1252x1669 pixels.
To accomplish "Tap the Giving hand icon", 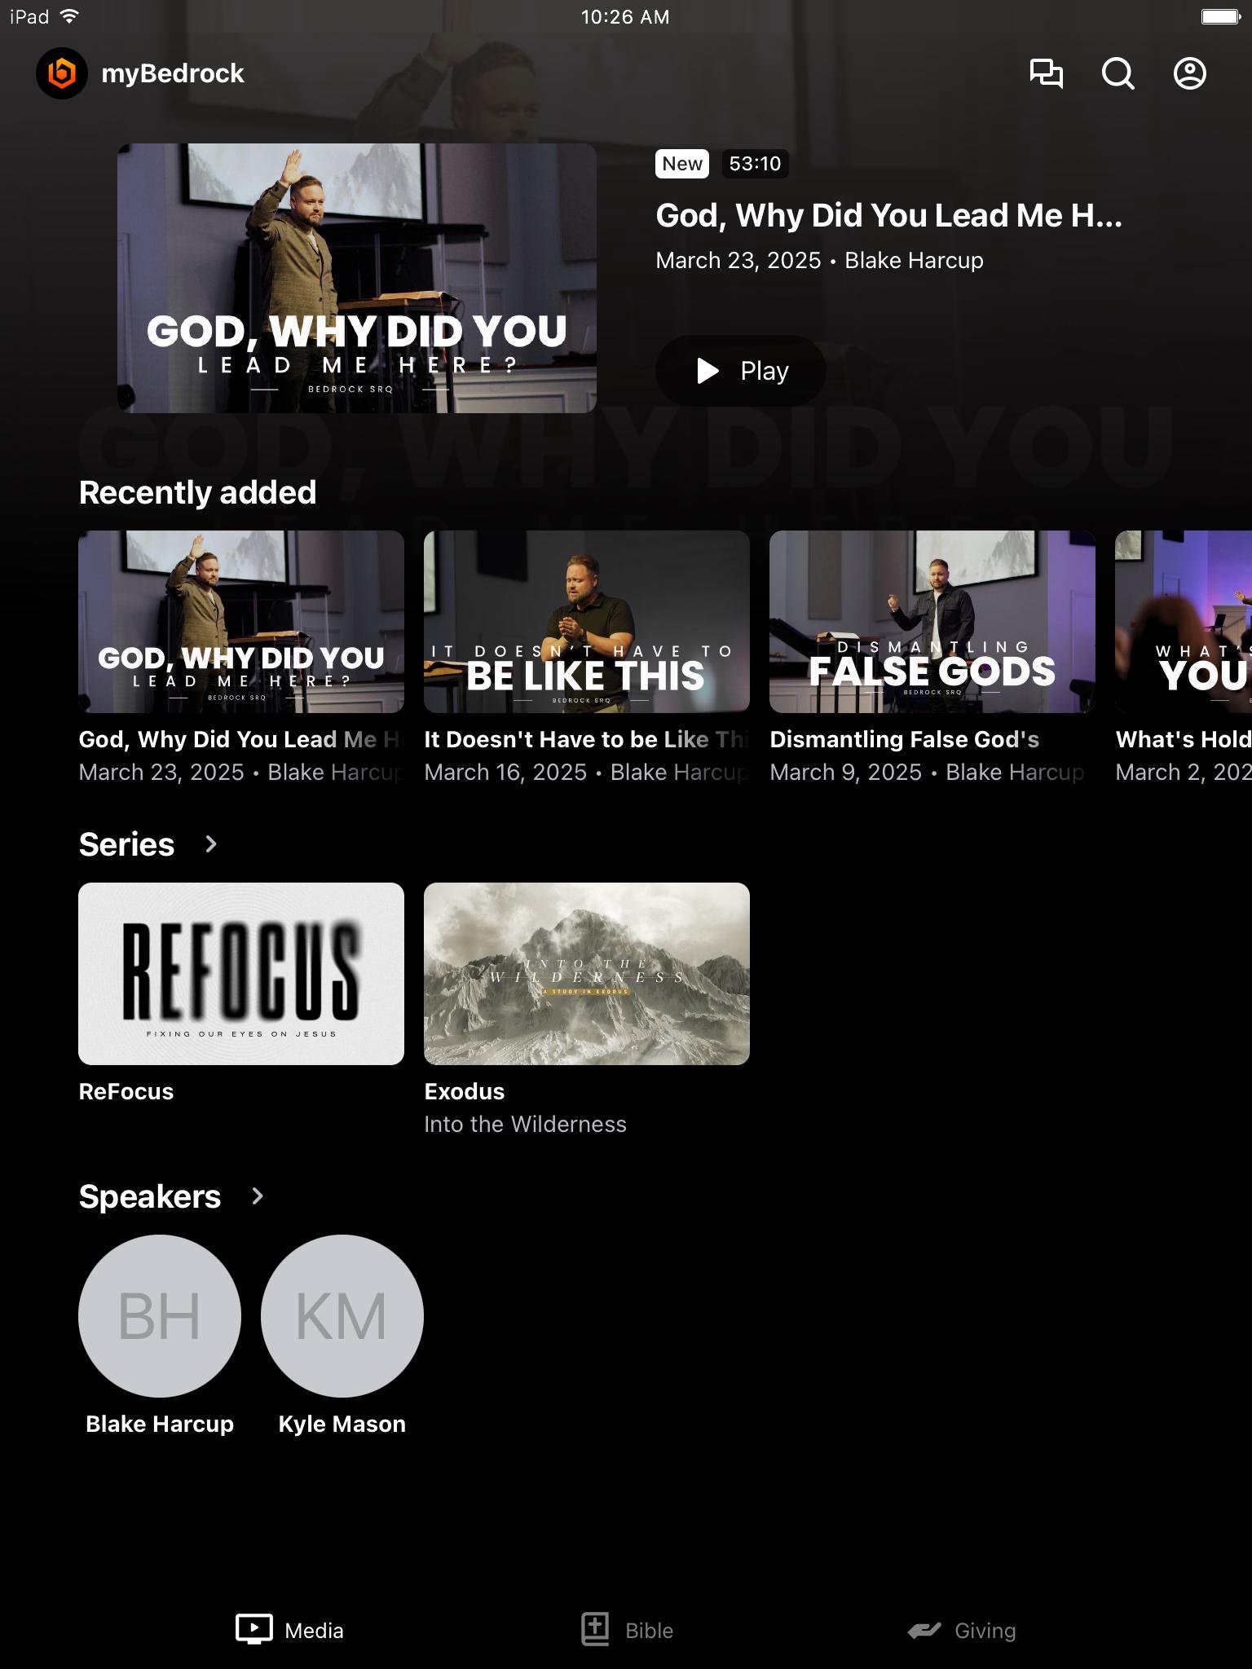I will pos(924,1629).
